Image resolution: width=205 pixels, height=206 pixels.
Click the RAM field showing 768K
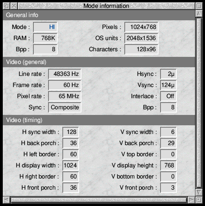(x=45, y=38)
